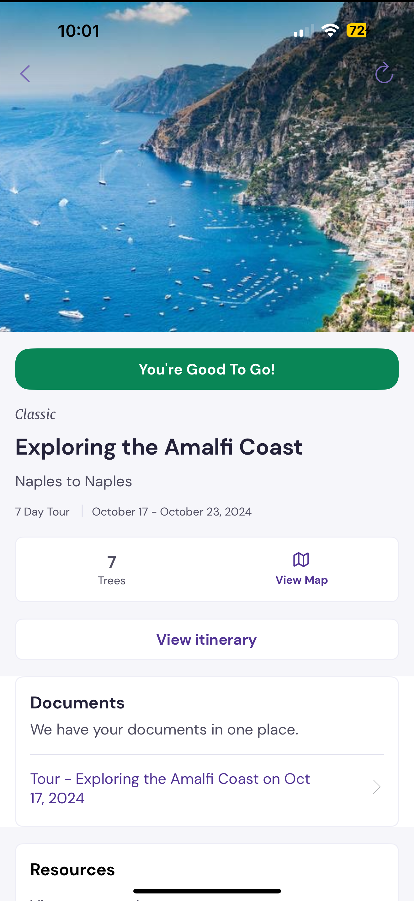Tap the Resources section heading
Viewport: 414px width, 901px height.
[x=73, y=870]
